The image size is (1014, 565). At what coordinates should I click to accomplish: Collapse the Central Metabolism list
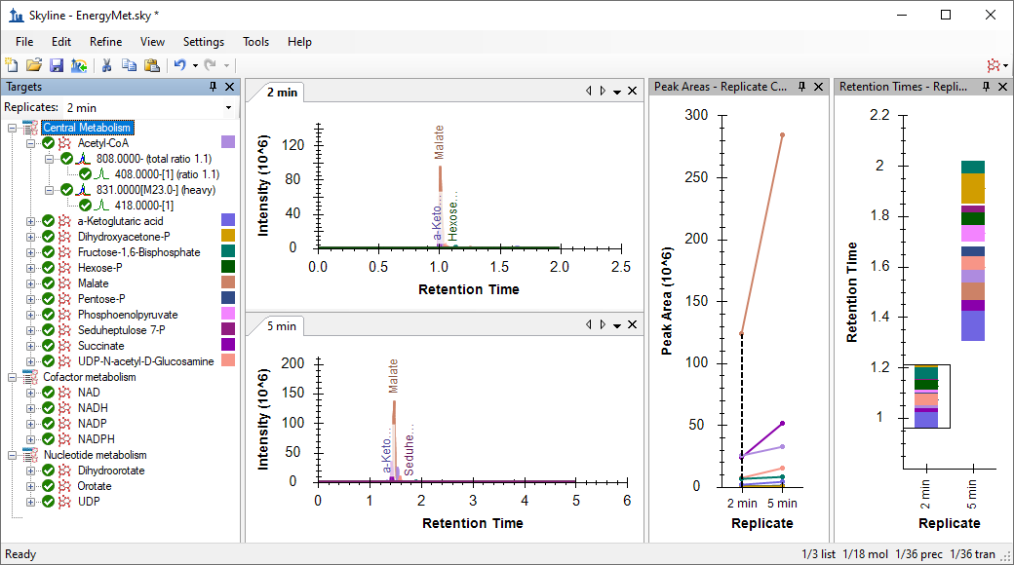(13, 128)
